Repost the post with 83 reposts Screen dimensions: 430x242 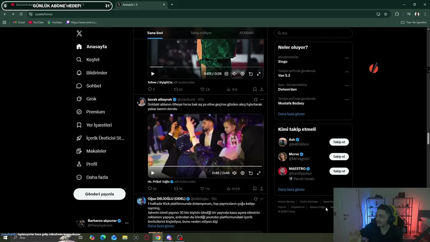click(178, 89)
